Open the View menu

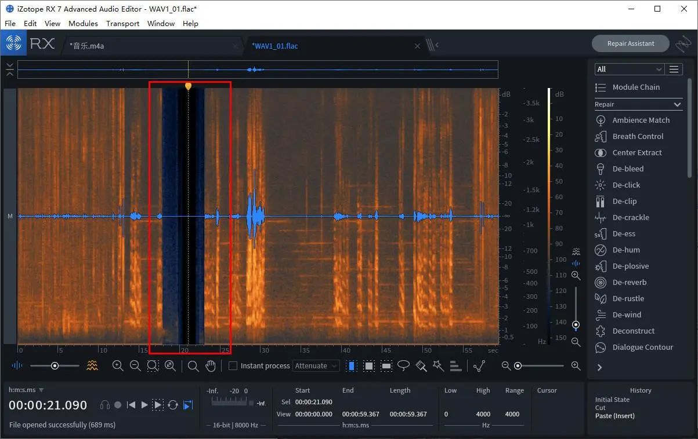(x=52, y=23)
